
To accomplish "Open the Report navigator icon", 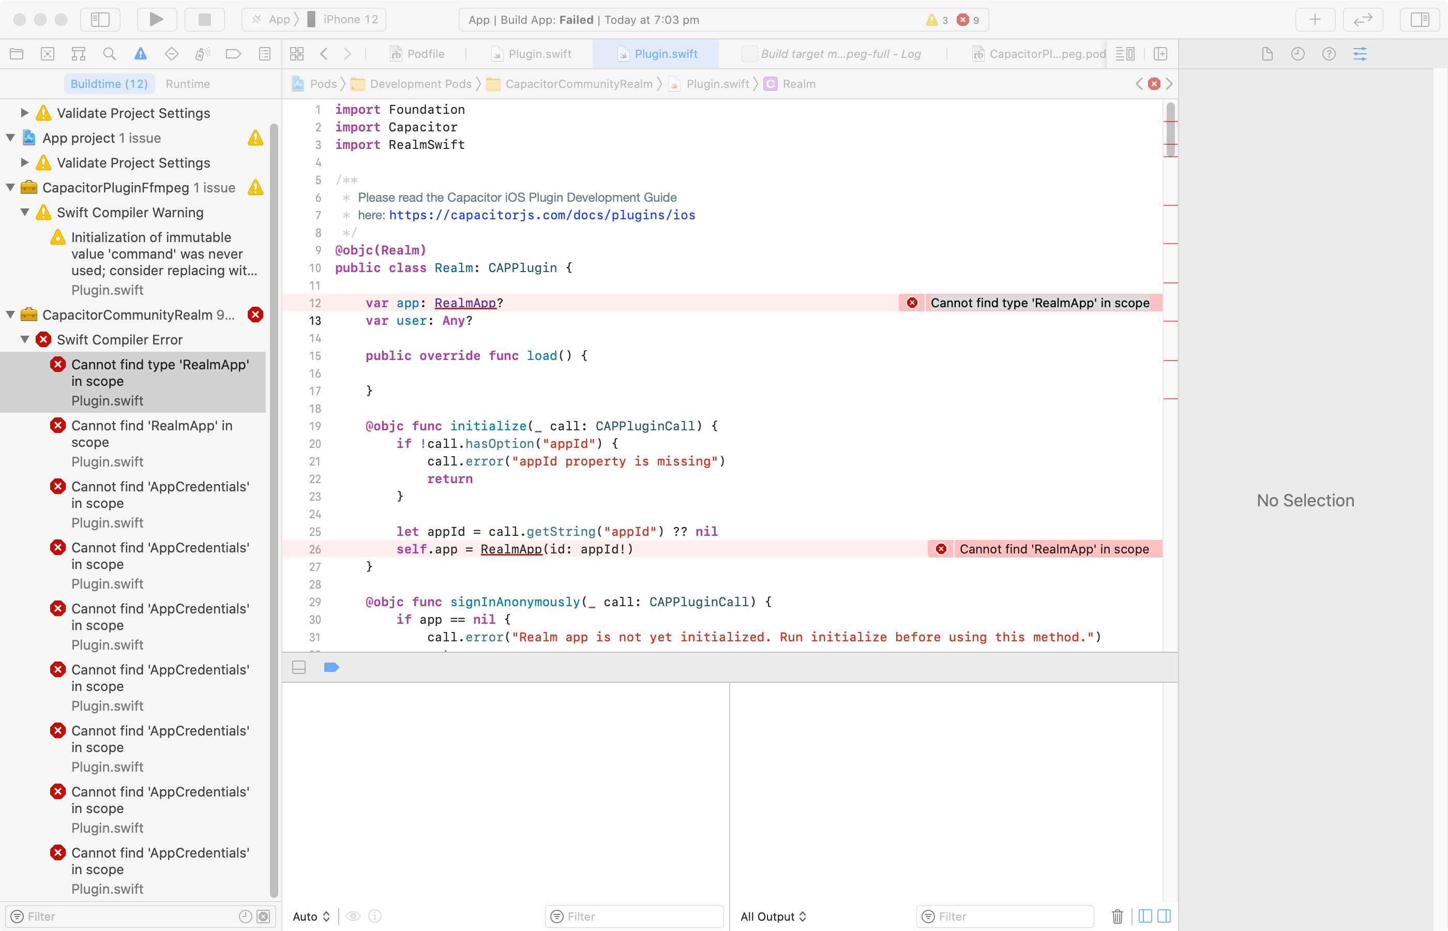I will [x=265, y=54].
